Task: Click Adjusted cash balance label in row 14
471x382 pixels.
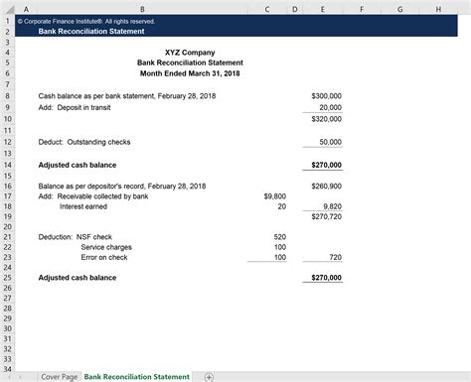Action: click(x=78, y=165)
